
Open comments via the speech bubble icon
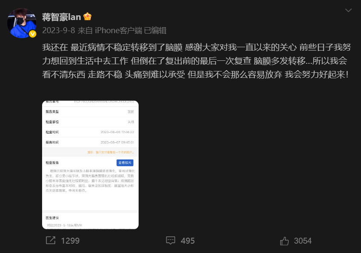pyautogui.click(x=171, y=240)
